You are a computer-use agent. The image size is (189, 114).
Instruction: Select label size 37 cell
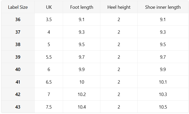point(18,32)
